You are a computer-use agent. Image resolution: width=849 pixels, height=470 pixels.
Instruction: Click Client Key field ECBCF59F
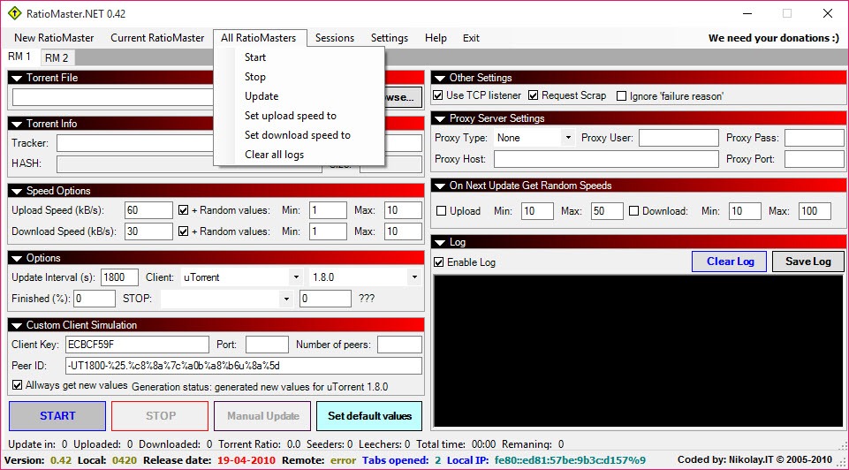coord(137,345)
